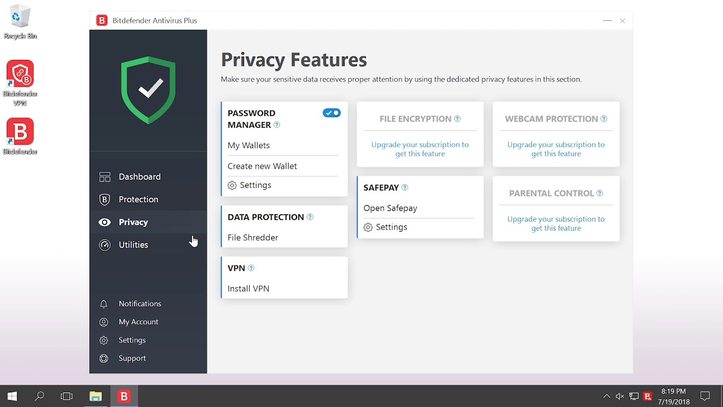Viewport: 723px width, 407px height.
Task: Click the sidebar Settings gear icon
Action: click(x=104, y=340)
